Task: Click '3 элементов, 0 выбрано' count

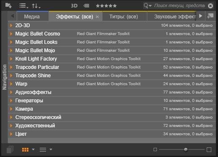Action: pos(189,117)
